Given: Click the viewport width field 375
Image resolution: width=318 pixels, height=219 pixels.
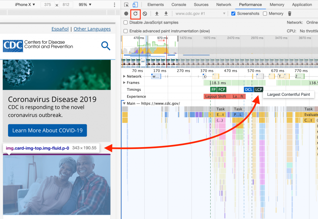Looking at the screenshot, I should point(48,5).
